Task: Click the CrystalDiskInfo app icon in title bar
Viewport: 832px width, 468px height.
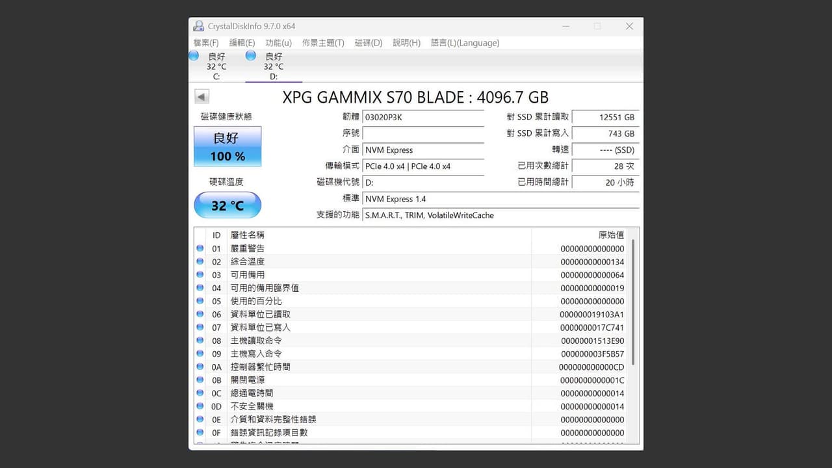Action: [x=198, y=26]
